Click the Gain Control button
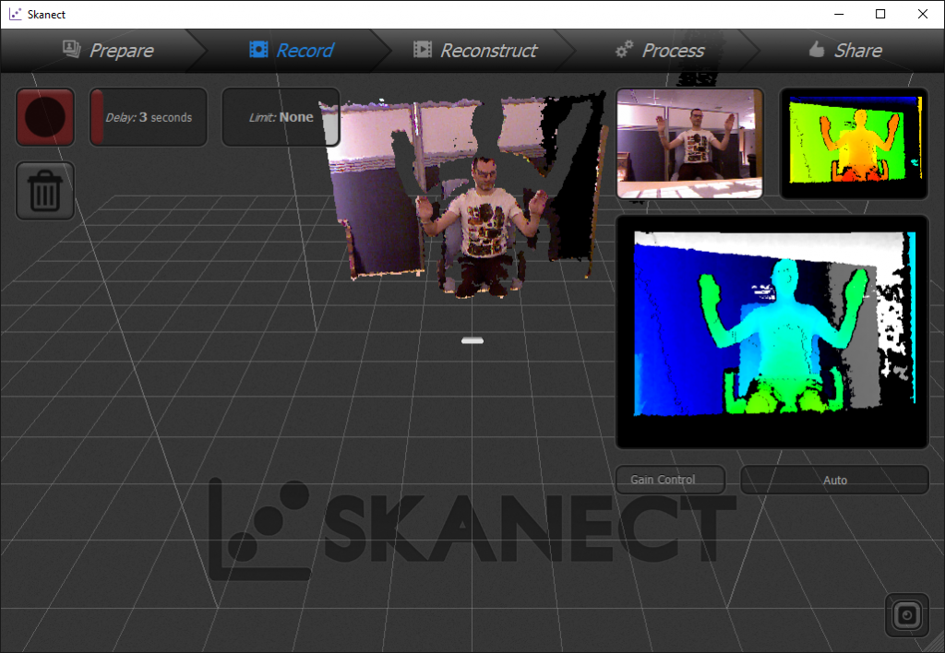This screenshot has height=653, width=945. coord(670,480)
